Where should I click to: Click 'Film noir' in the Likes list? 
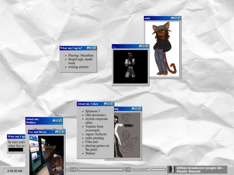(91, 142)
